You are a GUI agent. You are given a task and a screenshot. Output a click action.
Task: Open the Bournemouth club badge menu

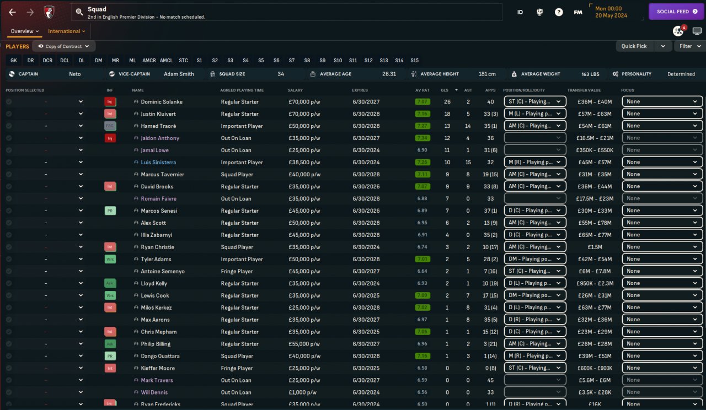[49, 12]
